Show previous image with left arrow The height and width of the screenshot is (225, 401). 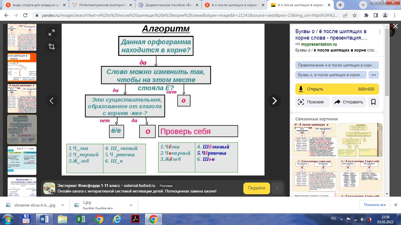[52, 101]
